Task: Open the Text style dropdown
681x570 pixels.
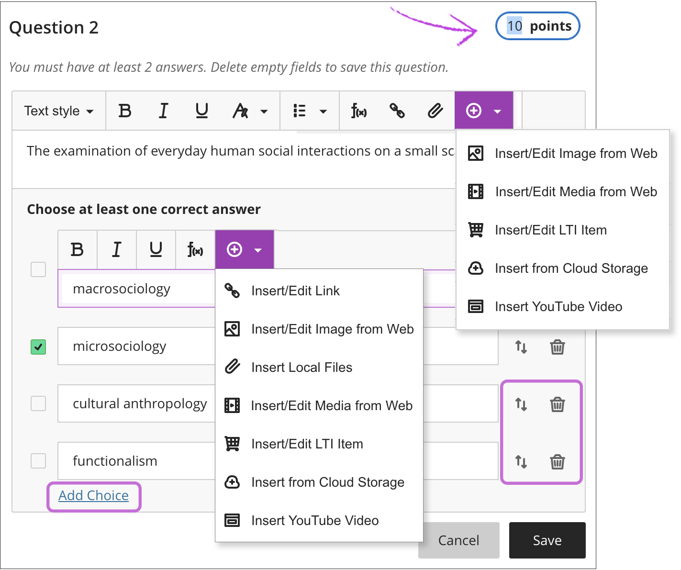Action: (58, 111)
